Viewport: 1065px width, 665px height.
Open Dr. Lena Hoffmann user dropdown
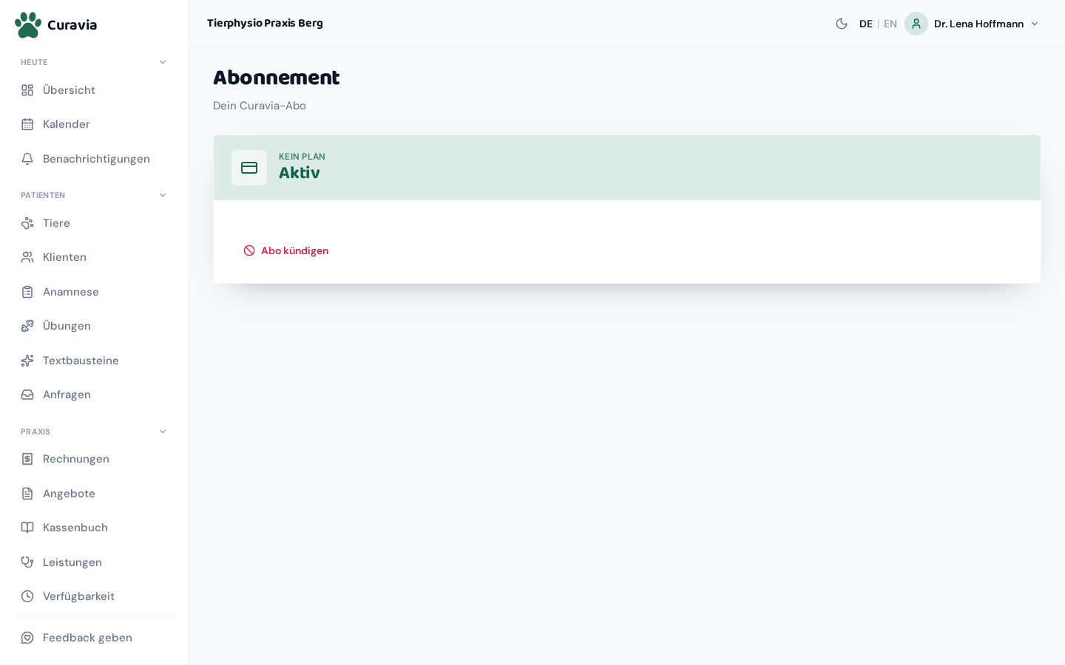(x=973, y=24)
